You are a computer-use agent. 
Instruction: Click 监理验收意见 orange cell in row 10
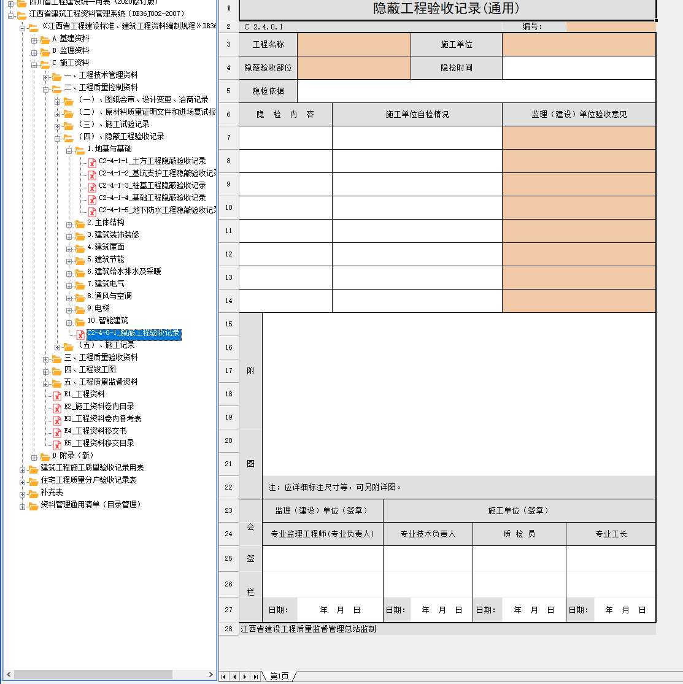click(x=579, y=207)
